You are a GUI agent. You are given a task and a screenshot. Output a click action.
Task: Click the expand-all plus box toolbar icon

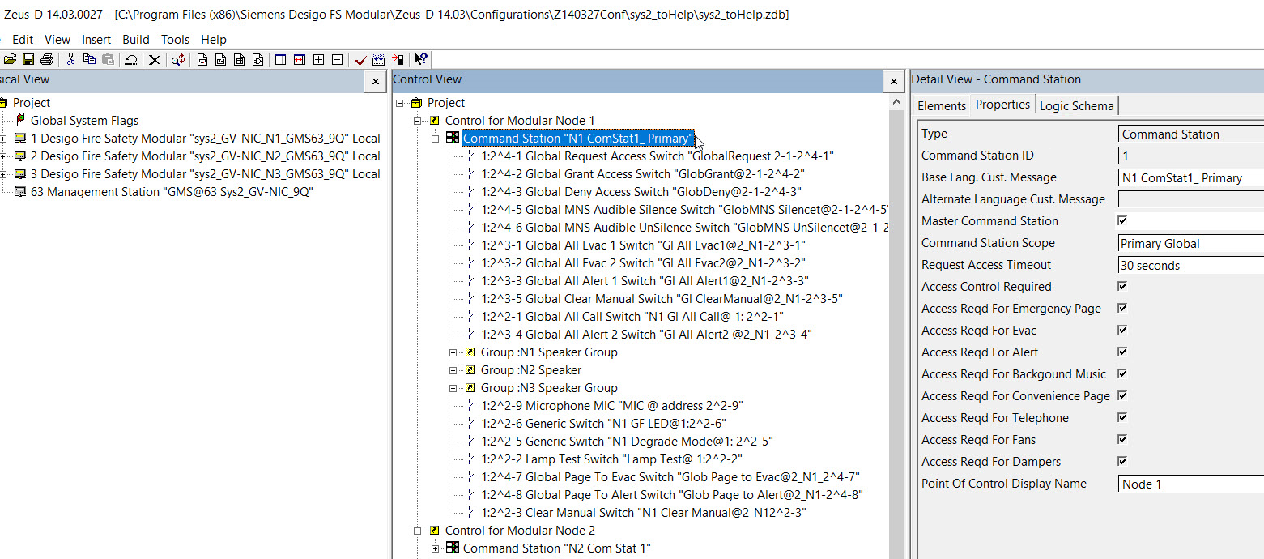click(319, 60)
